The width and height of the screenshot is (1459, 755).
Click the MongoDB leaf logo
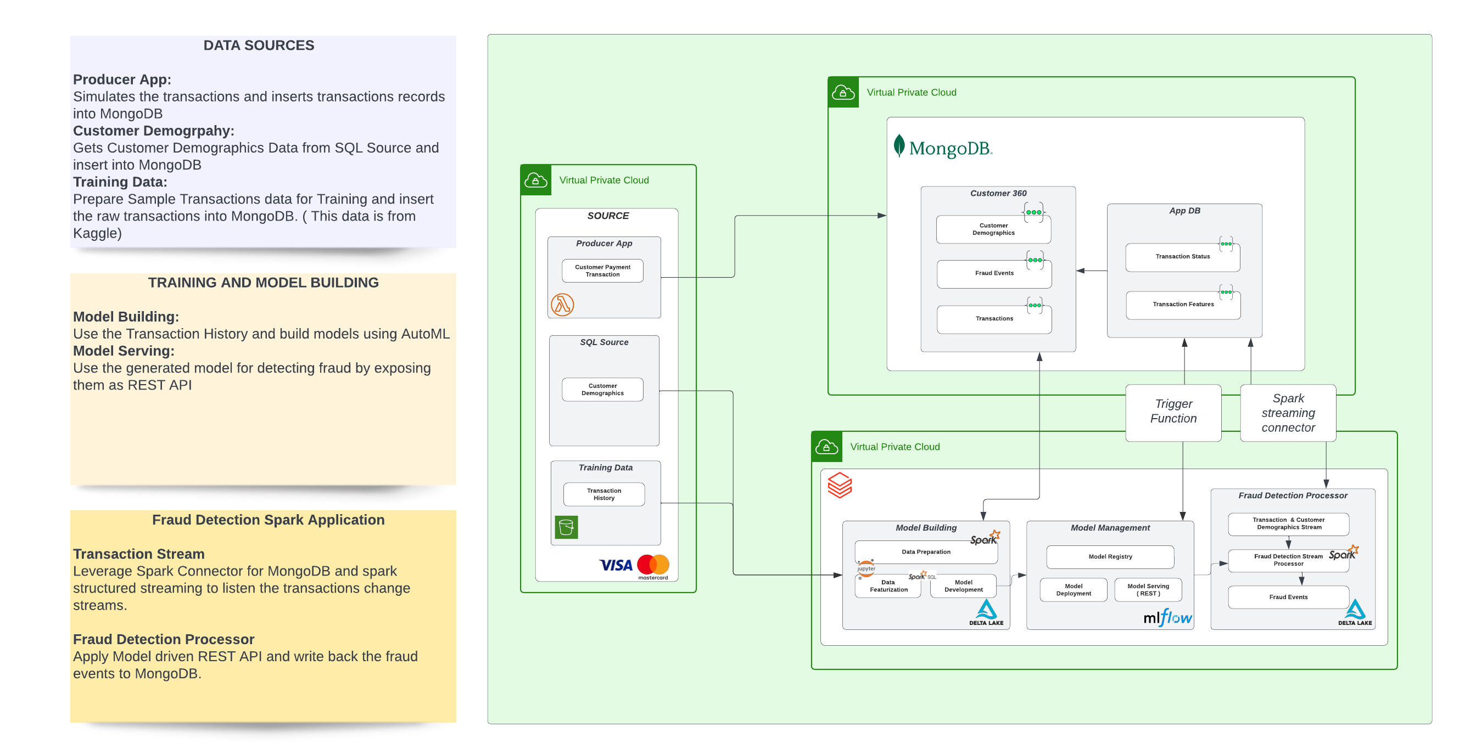pyautogui.click(x=899, y=146)
